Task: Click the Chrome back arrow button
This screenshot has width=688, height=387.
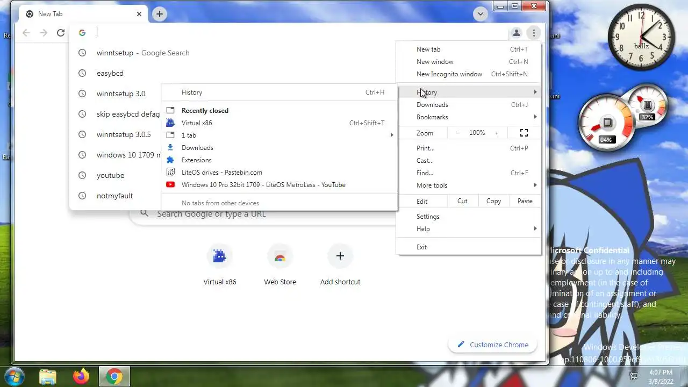Action: (x=26, y=33)
